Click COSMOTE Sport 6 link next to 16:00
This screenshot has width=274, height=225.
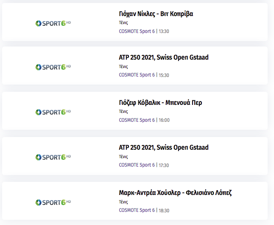(x=137, y=120)
